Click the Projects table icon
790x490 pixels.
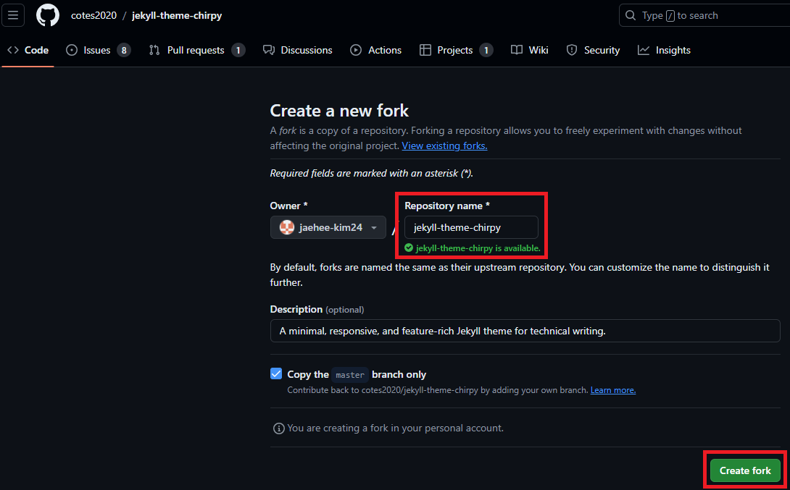(x=425, y=50)
